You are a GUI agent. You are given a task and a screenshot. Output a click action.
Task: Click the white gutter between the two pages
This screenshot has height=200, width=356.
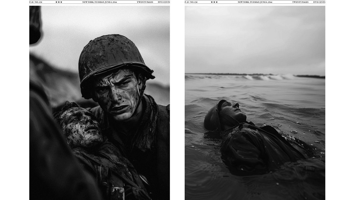click(177, 100)
